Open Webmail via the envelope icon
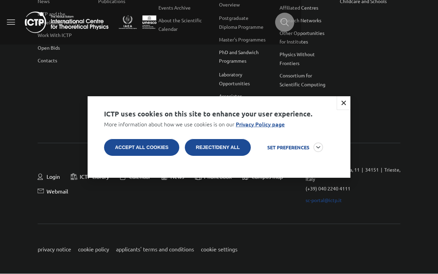This screenshot has height=274, width=438. [41, 191]
